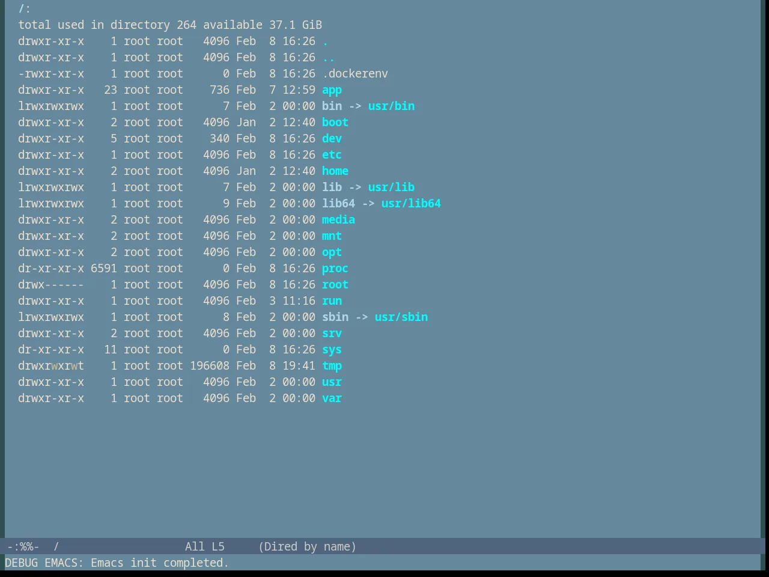Image resolution: width=769 pixels, height=577 pixels.
Task: Open the tmp directory
Action: (332, 366)
